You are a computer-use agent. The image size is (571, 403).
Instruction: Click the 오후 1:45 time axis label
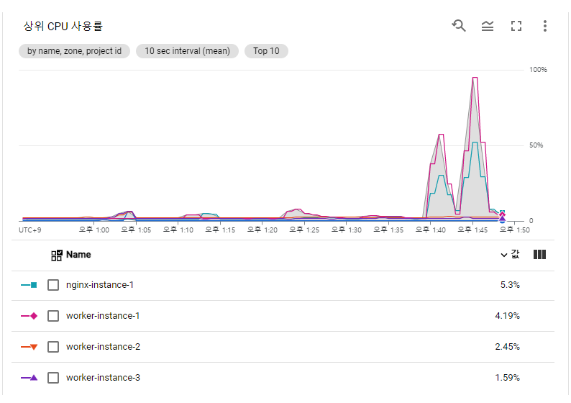click(x=472, y=230)
